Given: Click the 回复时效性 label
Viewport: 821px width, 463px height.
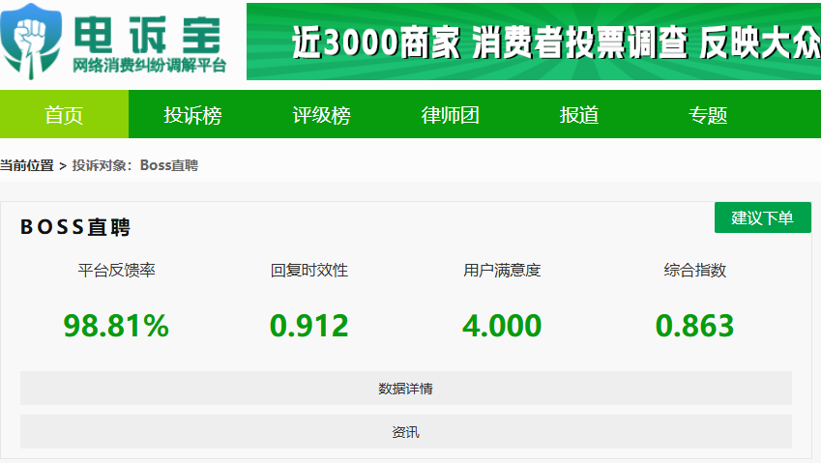Looking at the screenshot, I should coord(308,270).
